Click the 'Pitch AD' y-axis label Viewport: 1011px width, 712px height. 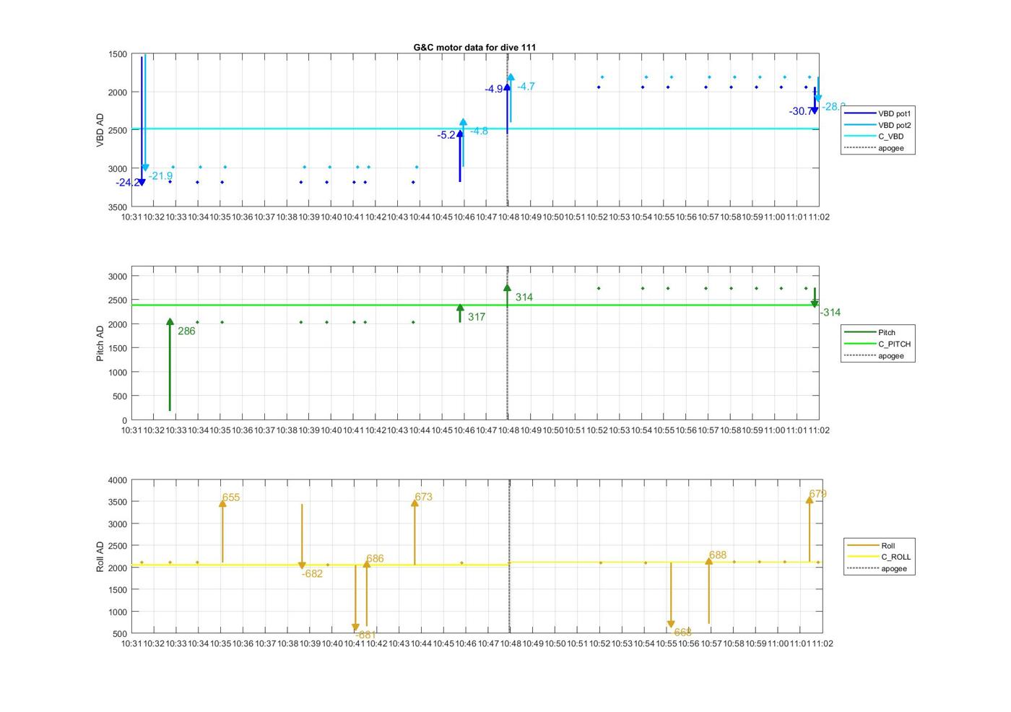[x=100, y=343]
